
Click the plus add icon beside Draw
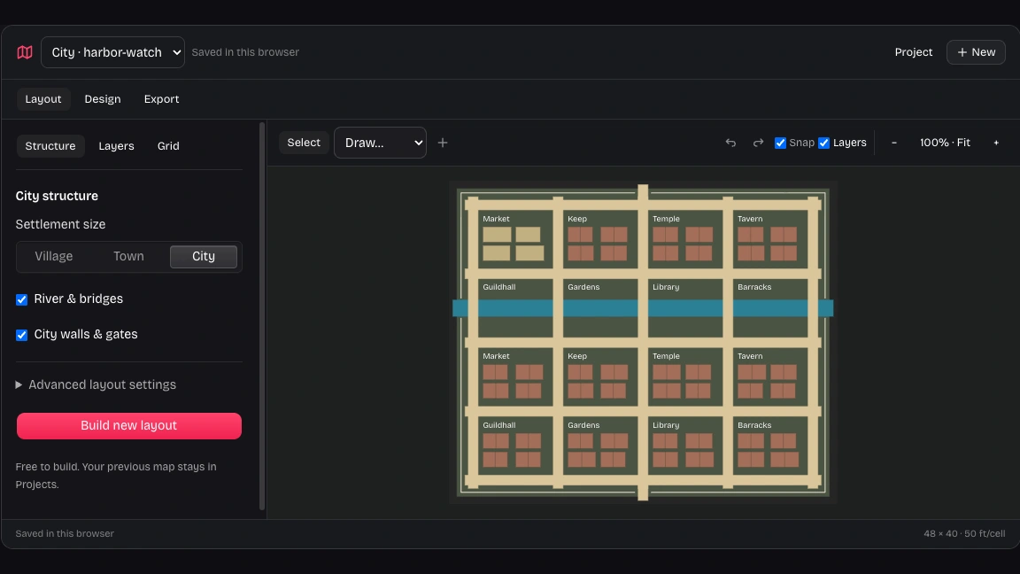[x=443, y=143]
